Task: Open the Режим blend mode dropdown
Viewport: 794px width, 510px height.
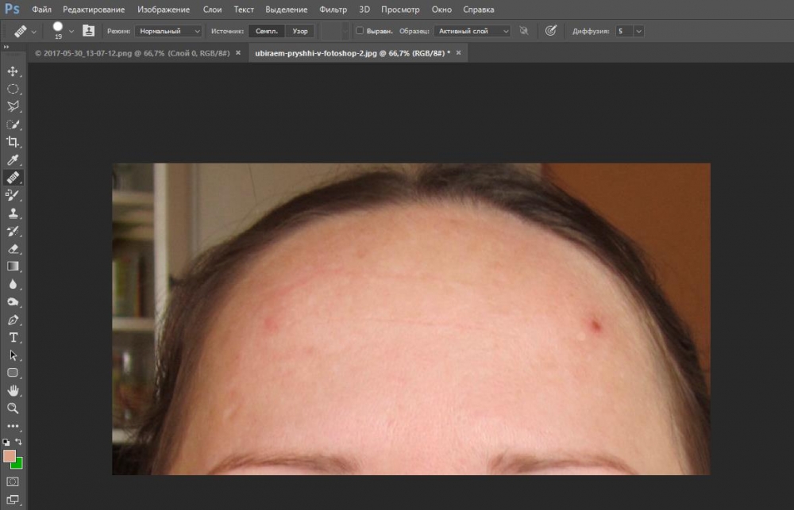Action: coord(168,31)
